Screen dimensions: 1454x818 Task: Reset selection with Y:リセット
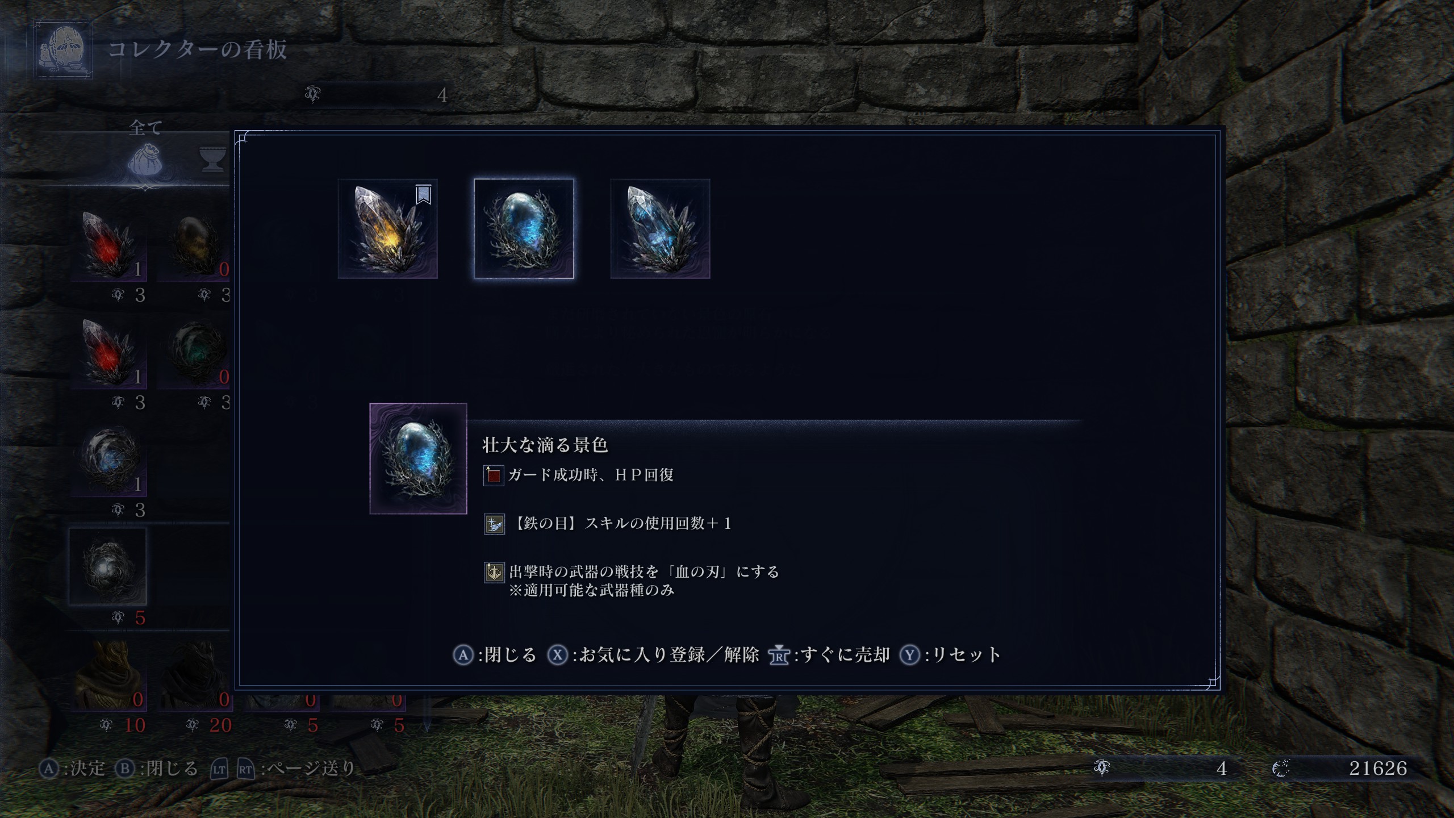950,655
